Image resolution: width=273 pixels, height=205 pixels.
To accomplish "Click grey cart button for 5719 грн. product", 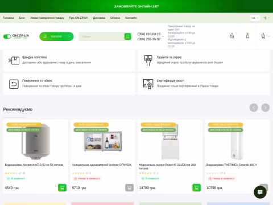I will (x=129, y=188).
